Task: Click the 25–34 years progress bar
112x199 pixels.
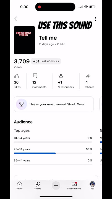Action: pos(53,153)
